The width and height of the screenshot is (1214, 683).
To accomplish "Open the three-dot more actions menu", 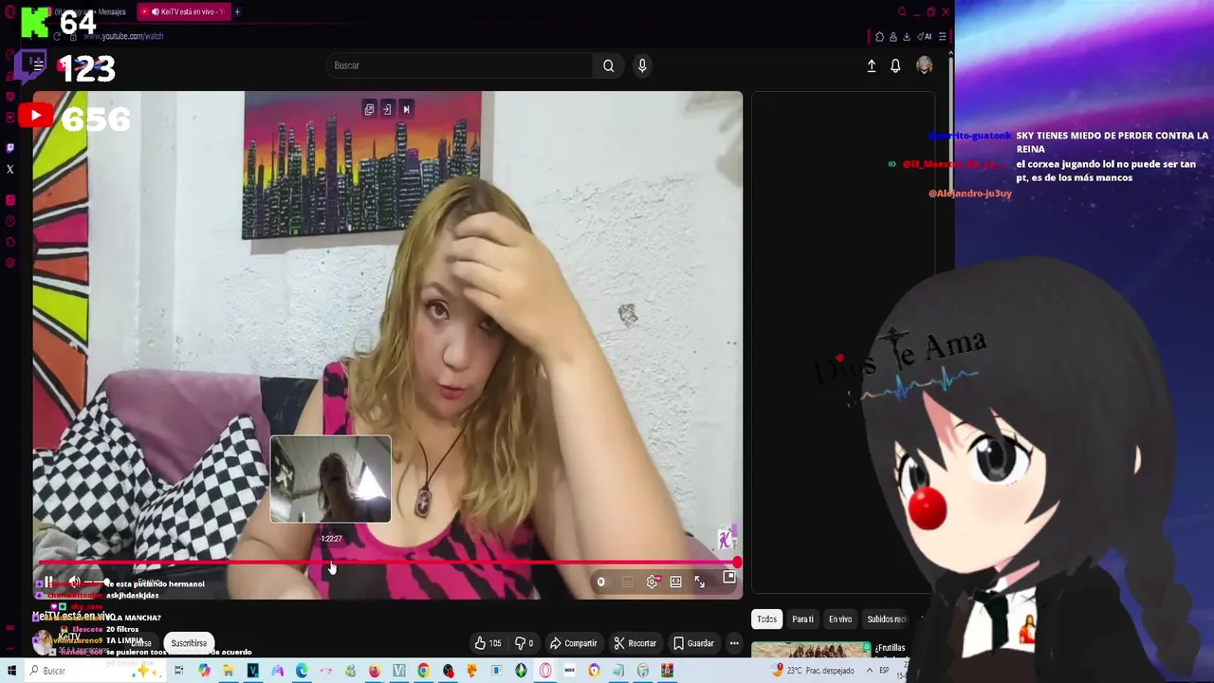I will pos(734,643).
